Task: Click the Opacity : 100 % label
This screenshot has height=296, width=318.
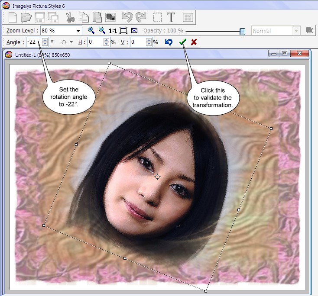Action: [163, 31]
